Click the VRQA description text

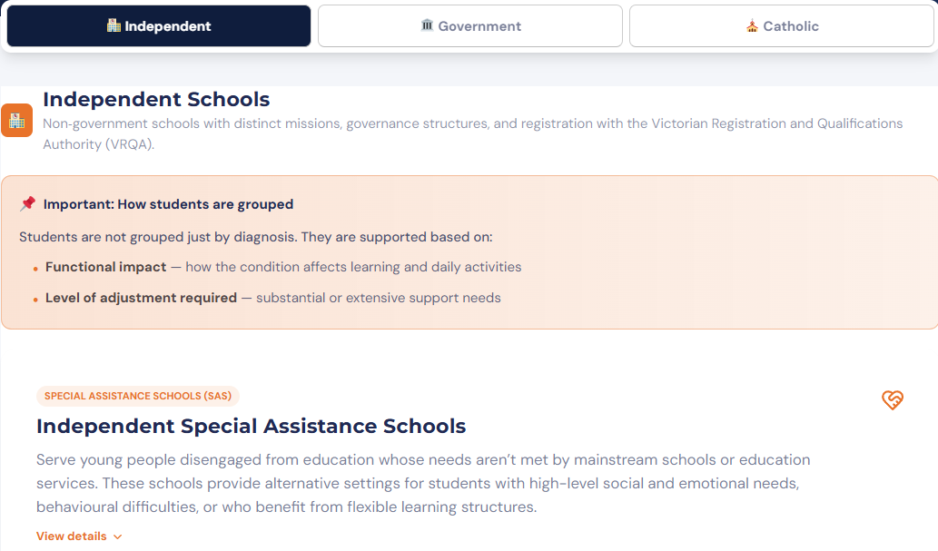471,133
